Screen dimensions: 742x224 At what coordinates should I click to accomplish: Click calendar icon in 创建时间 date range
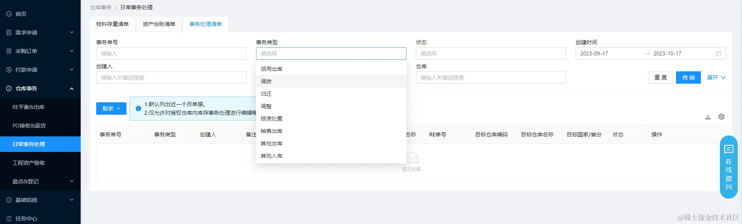pyautogui.click(x=719, y=53)
